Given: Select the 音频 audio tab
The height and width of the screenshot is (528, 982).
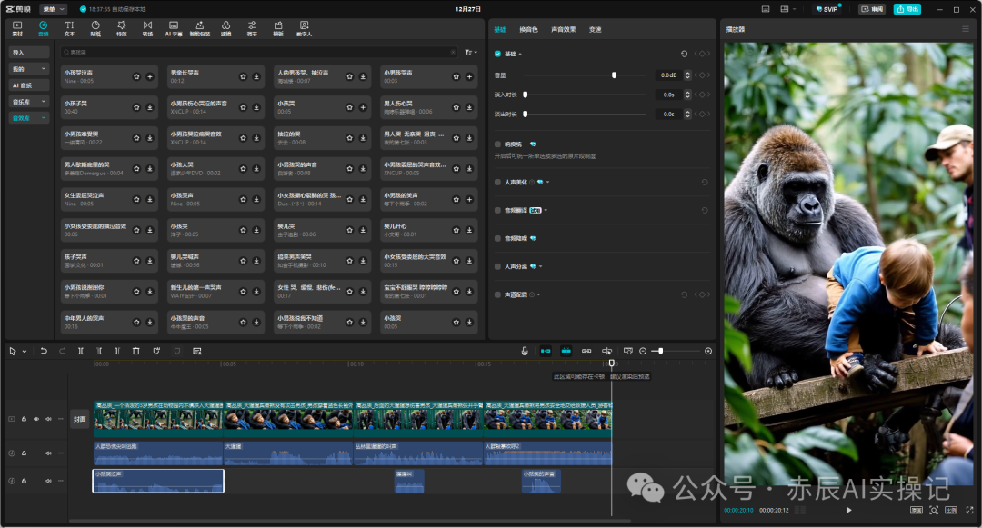Looking at the screenshot, I should click(x=44, y=28).
